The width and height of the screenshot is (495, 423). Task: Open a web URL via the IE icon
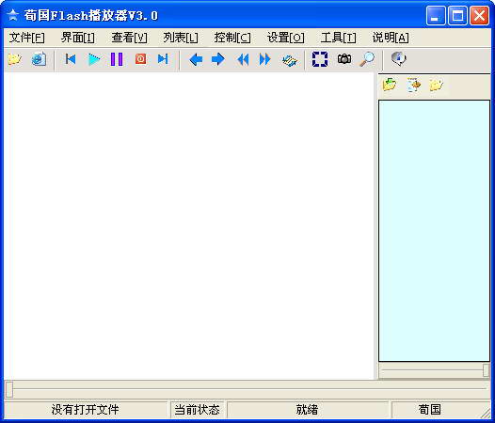(x=39, y=59)
